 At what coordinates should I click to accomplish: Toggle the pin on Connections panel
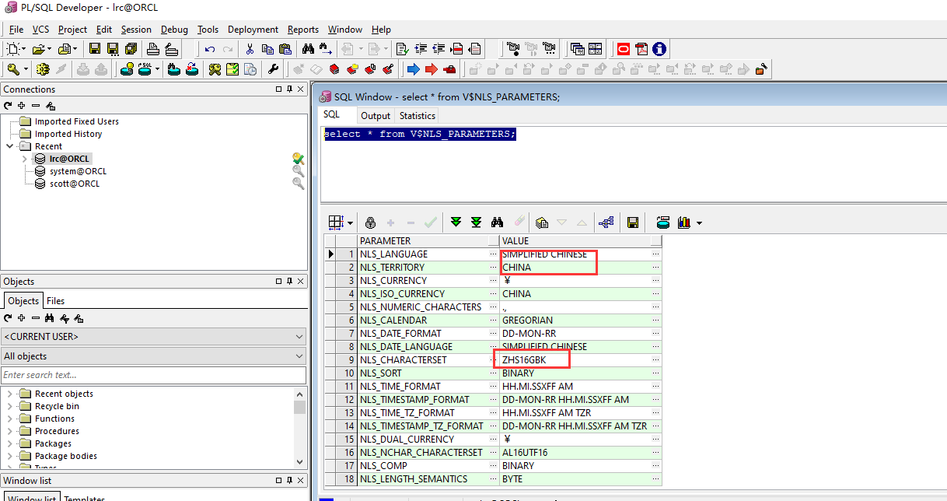click(x=290, y=89)
